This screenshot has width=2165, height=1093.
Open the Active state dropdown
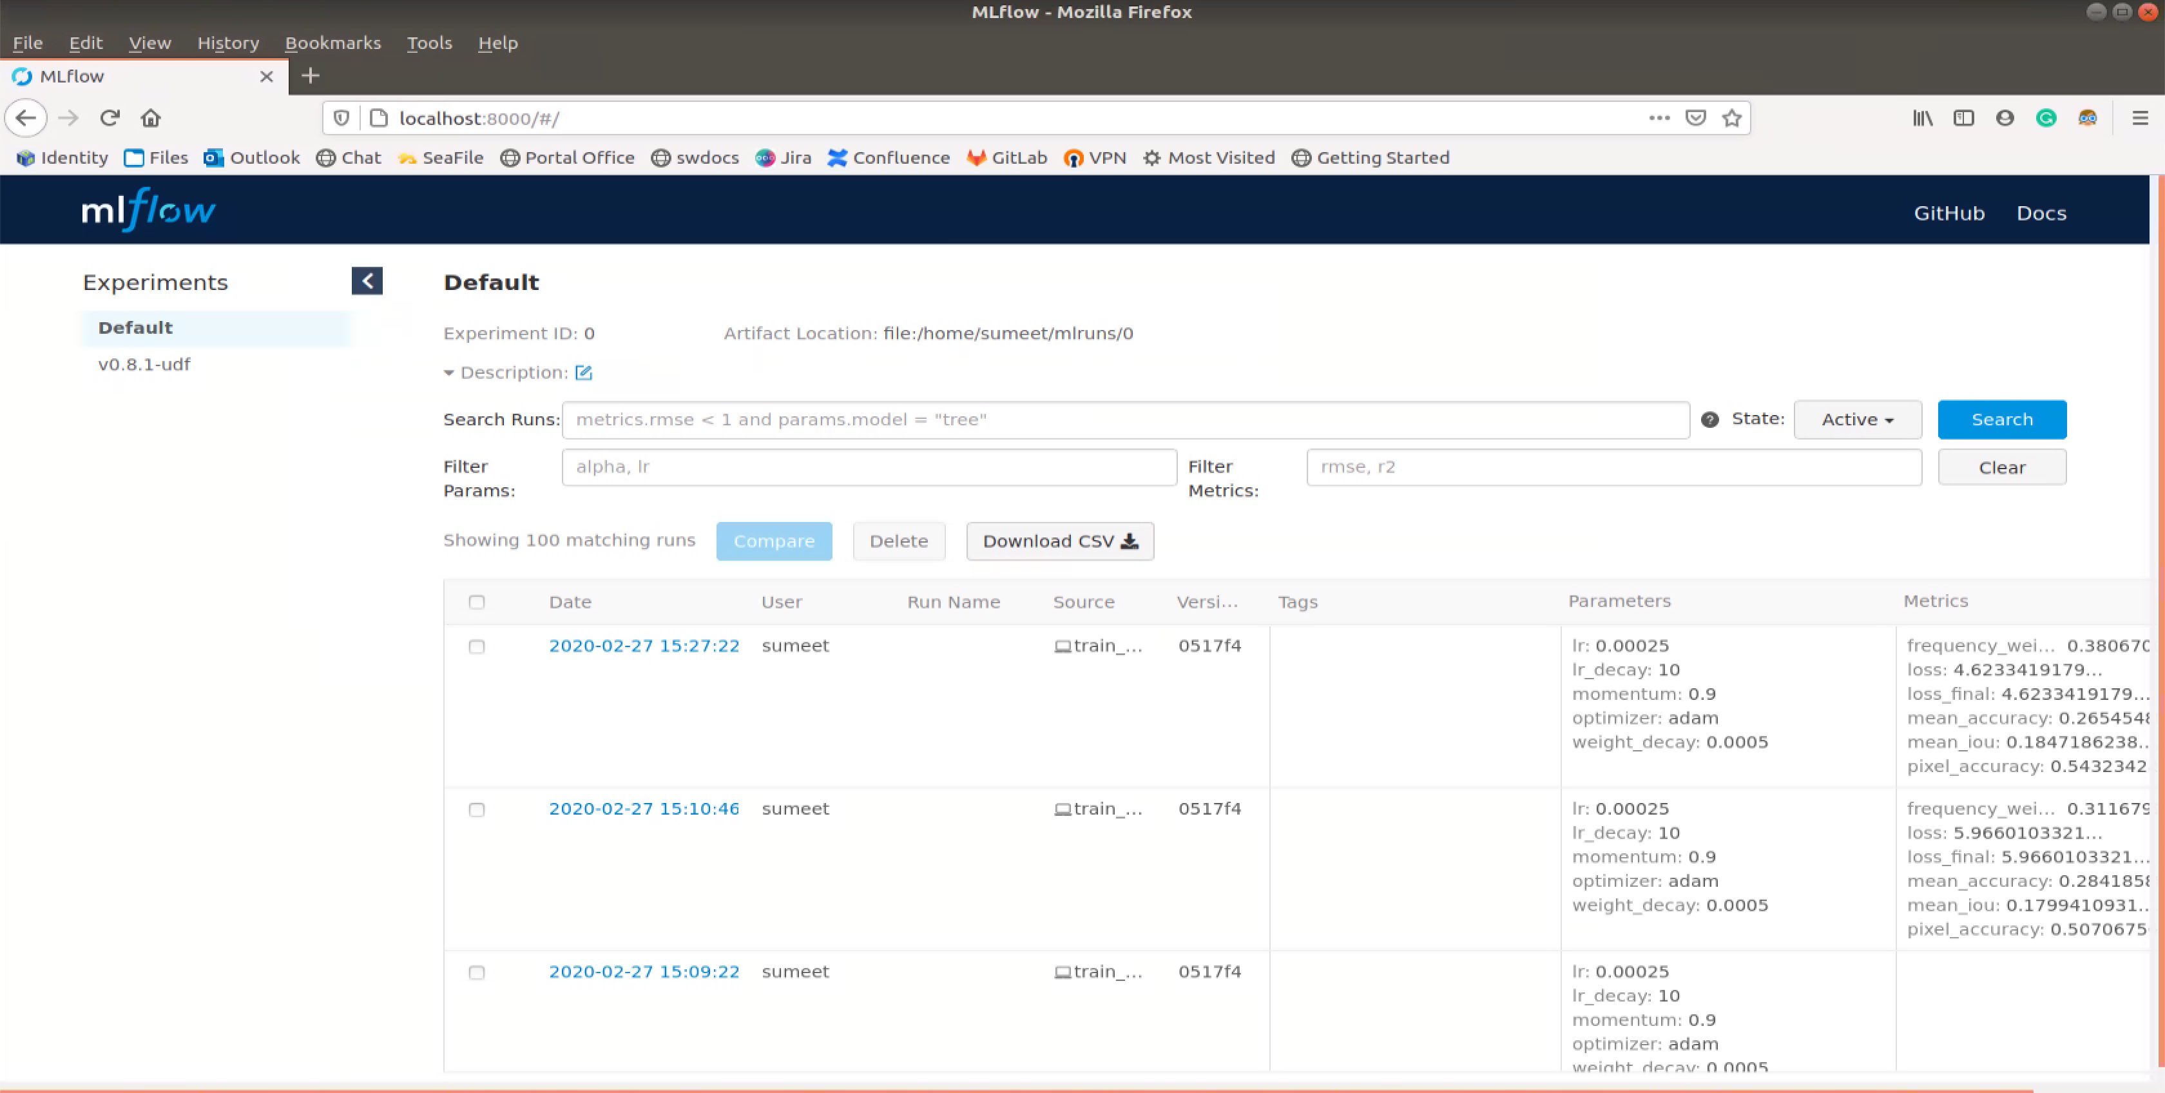[x=1858, y=419]
